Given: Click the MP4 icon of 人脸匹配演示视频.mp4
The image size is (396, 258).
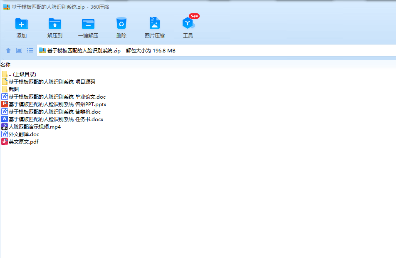Looking at the screenshot, I should point(5,127).
